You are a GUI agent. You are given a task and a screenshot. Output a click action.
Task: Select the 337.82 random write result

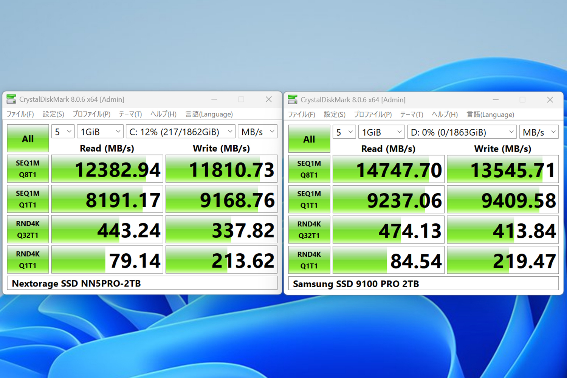222,229
